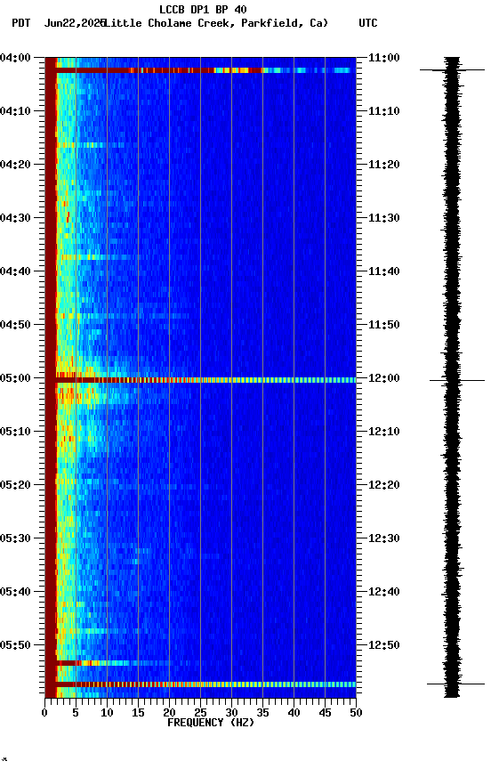This screenshot has height=769, width=491.
Task: Click the '12:10' UTC time label
Action: point(384,432)
